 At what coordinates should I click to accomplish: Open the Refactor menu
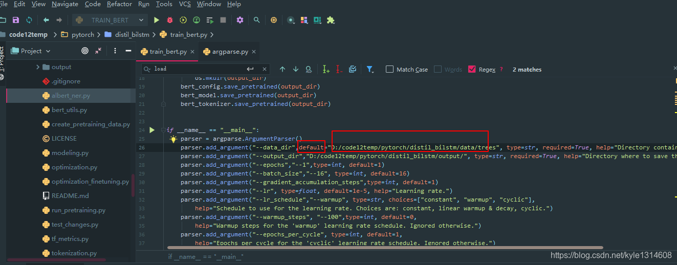[119, 4]
